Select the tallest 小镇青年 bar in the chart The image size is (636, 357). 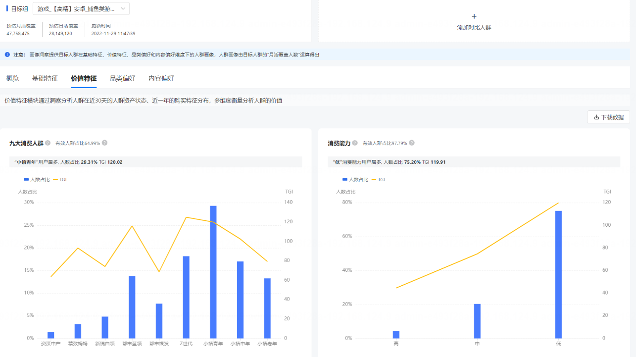click(x=212, y=272)
